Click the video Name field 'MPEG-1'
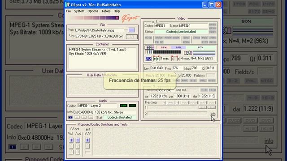Viewport: 287px width, 161px height. [193, 26]
